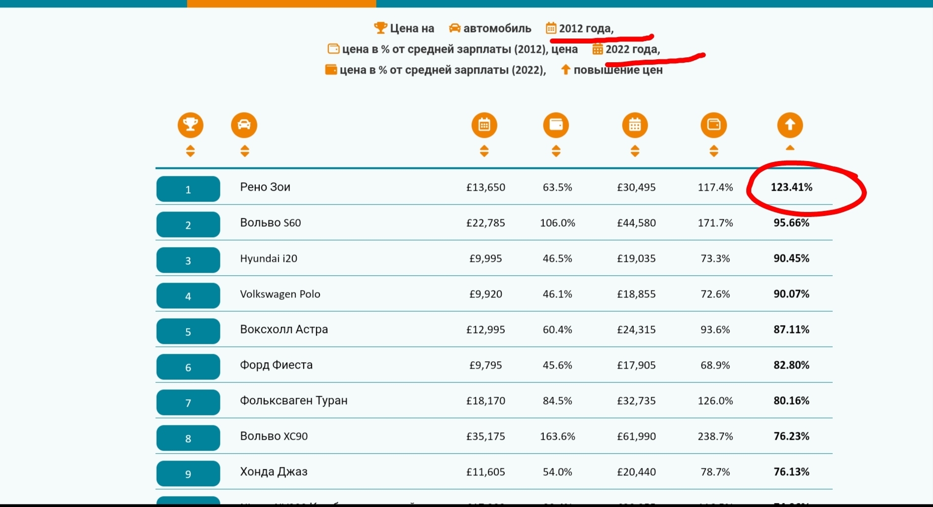
Task: Click the Вольво S60 car name
Action: (x=270, y=223)
